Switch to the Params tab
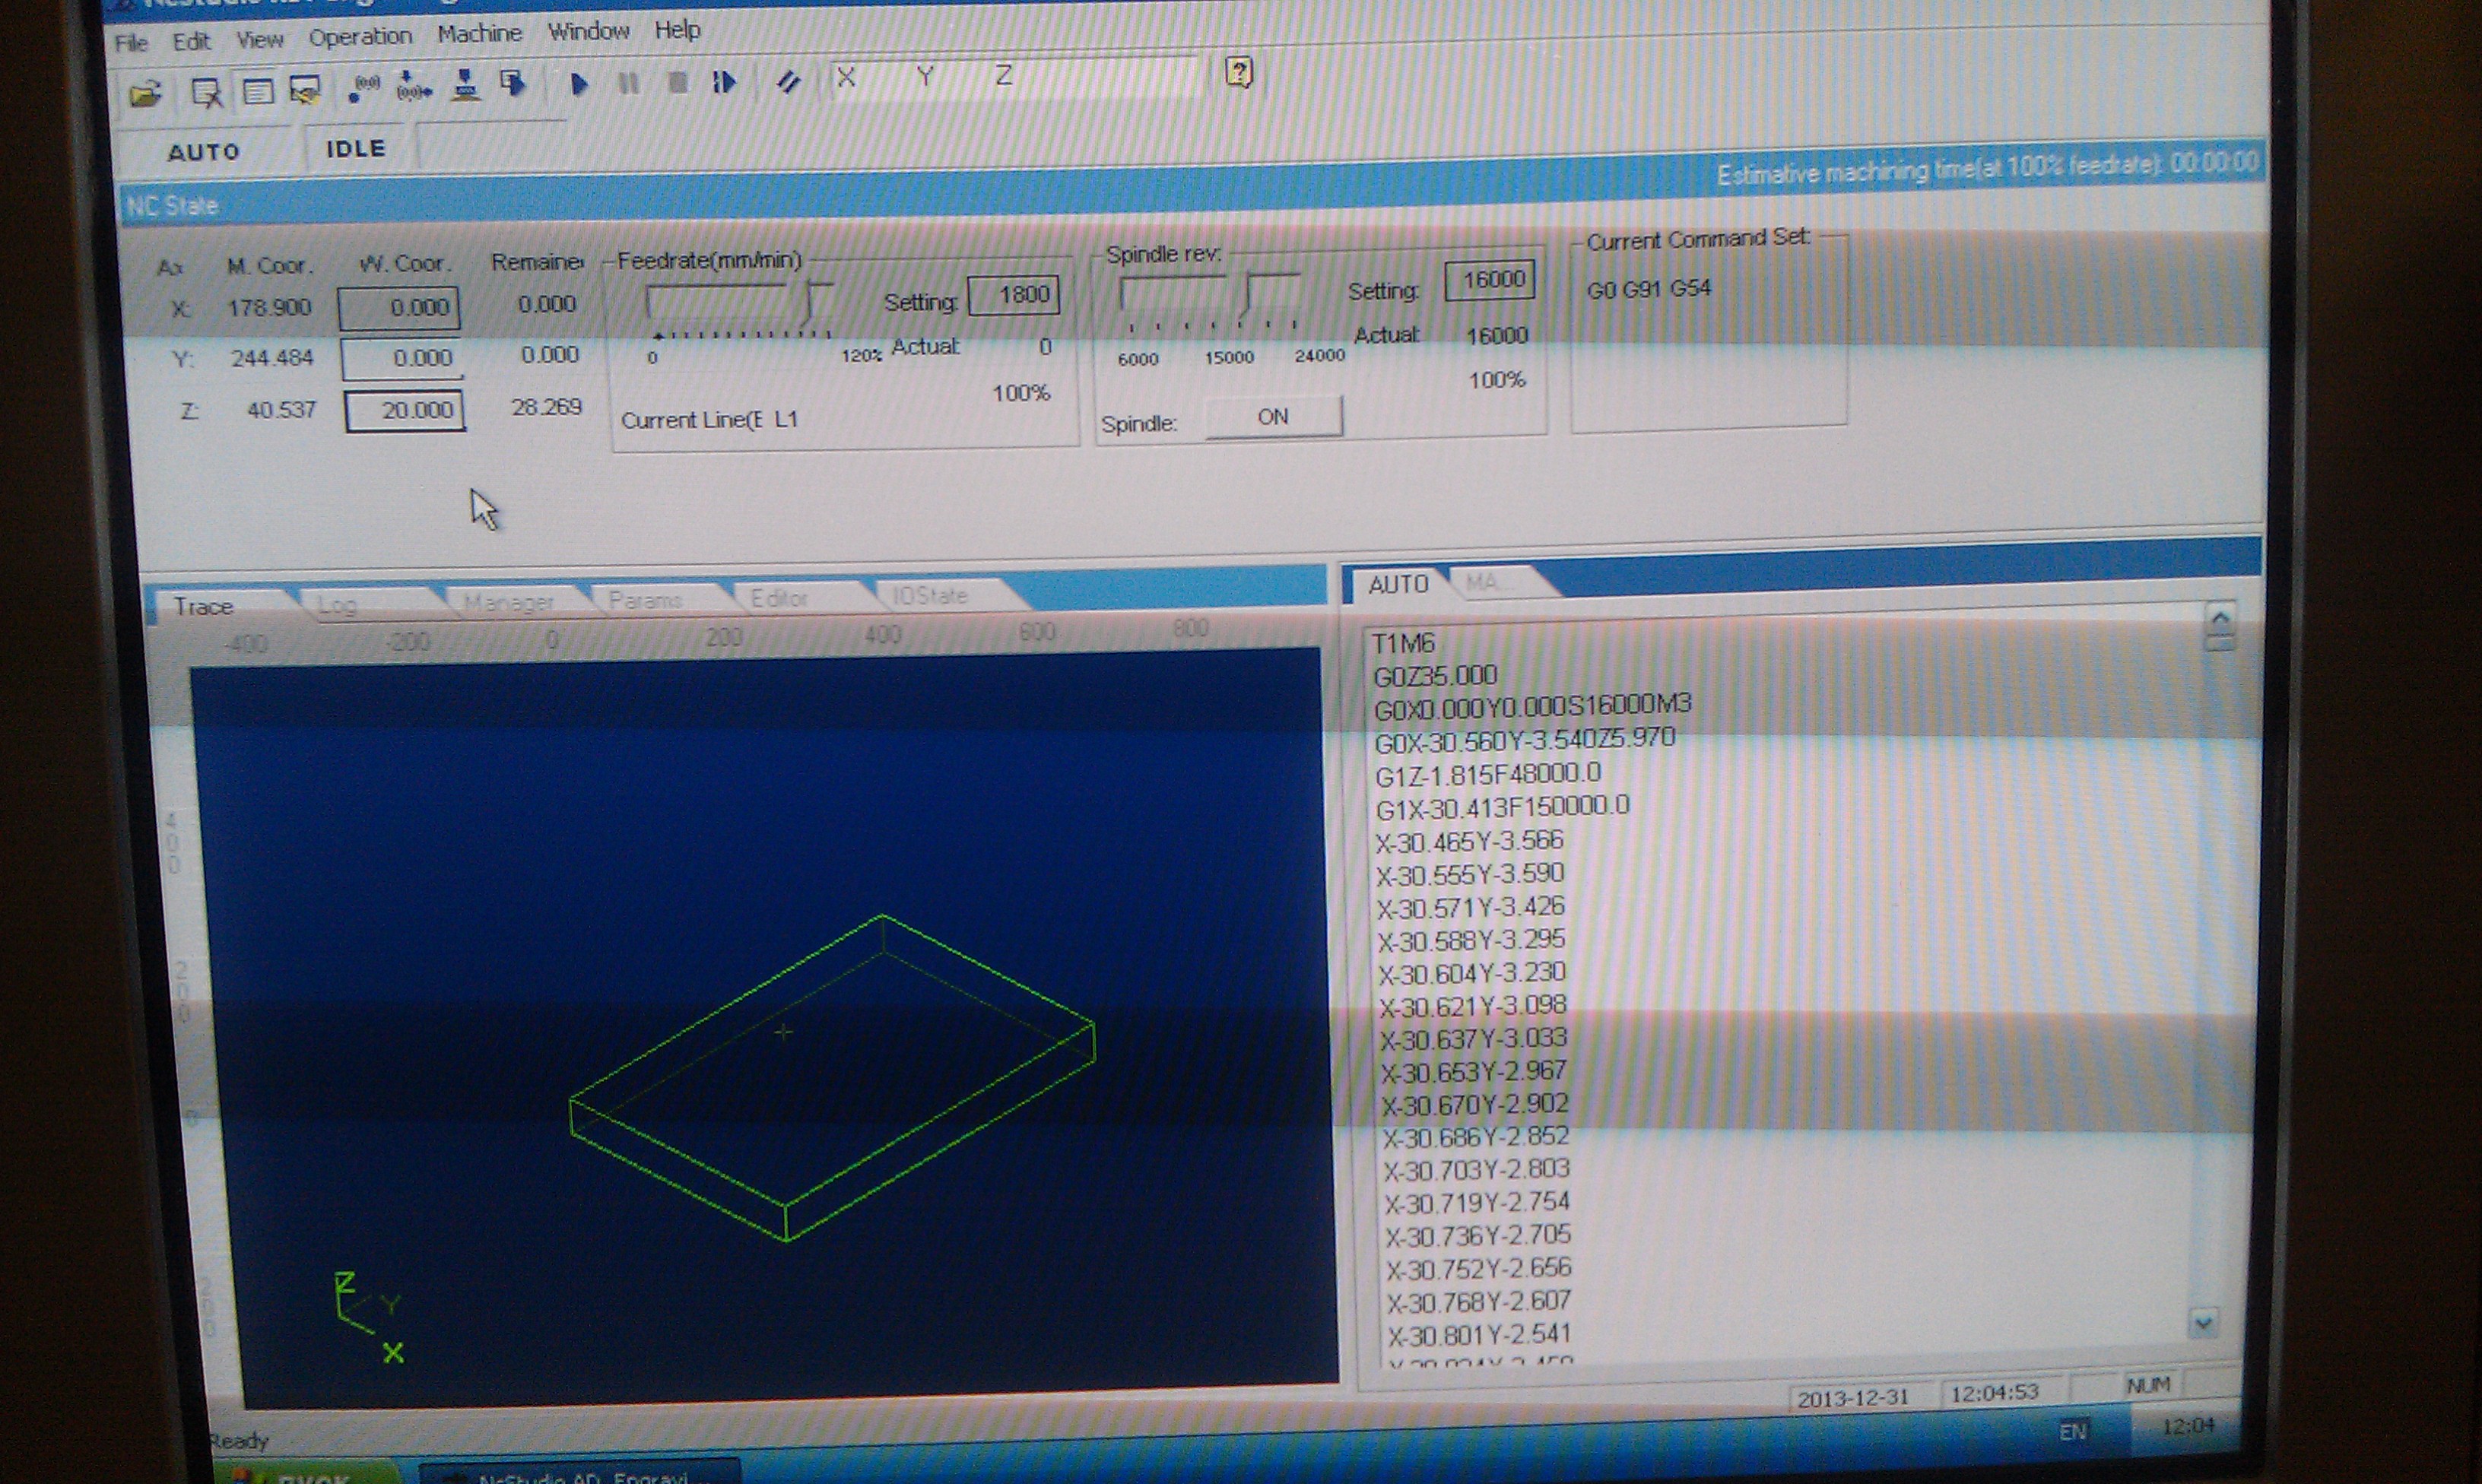 [645, 600]
